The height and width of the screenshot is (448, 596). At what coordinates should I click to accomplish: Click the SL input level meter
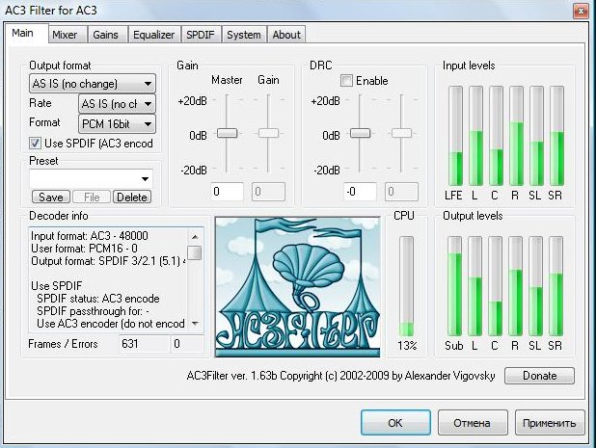[x=537, y=136]
